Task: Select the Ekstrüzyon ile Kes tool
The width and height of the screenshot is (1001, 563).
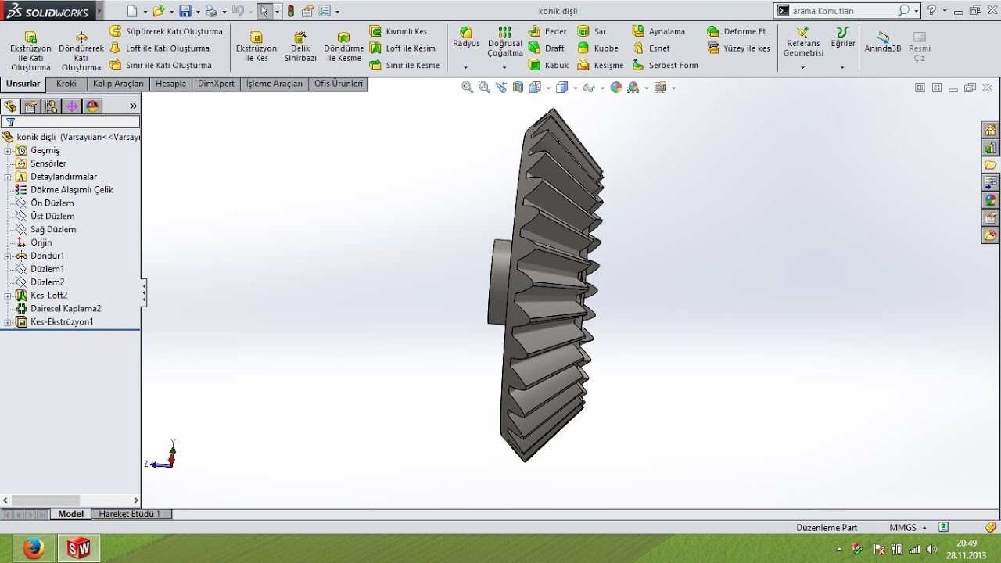Action: point(257,47)
